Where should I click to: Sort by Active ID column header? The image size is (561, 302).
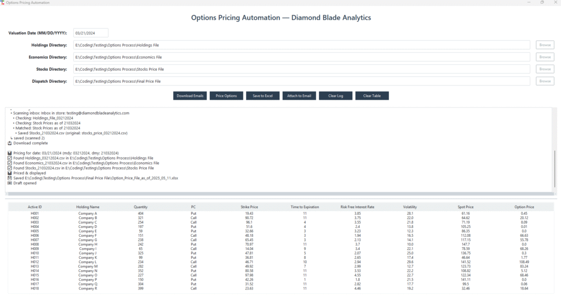coord(35,207)
